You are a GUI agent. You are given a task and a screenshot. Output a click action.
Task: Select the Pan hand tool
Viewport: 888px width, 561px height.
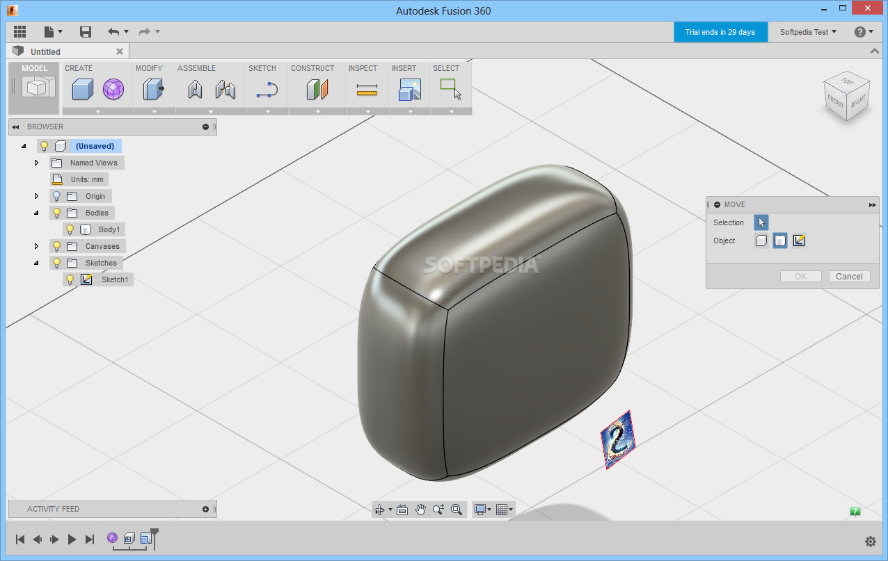(x=420, y=510)
